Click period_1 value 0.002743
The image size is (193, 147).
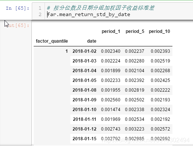click(111, 129)
